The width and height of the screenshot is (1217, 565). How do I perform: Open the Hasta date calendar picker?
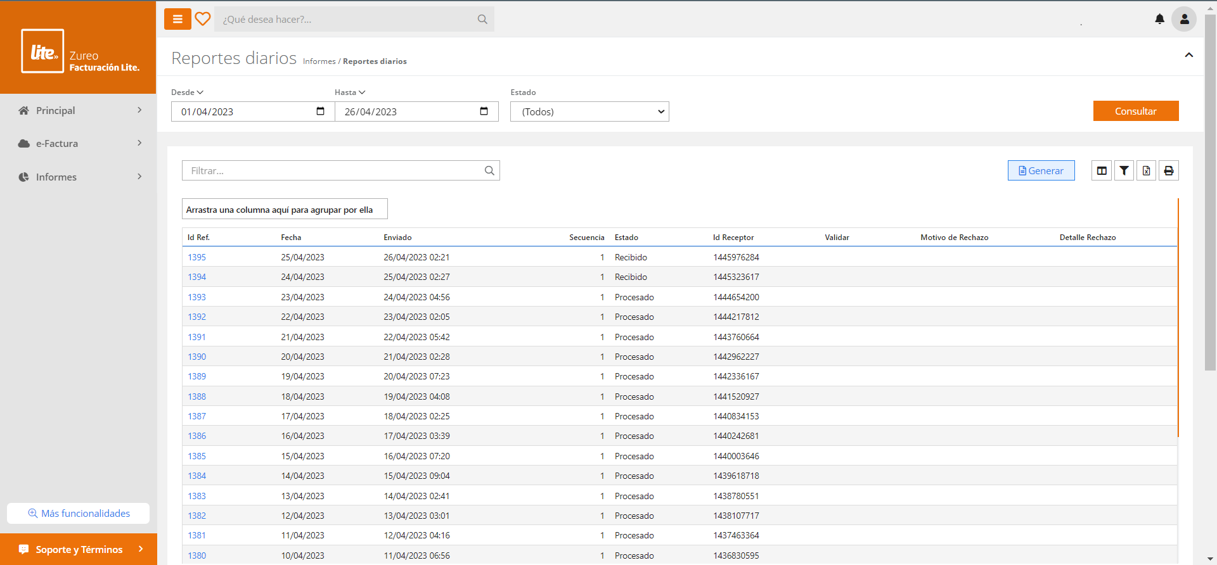pyautogui.click(x=484, y=111)
